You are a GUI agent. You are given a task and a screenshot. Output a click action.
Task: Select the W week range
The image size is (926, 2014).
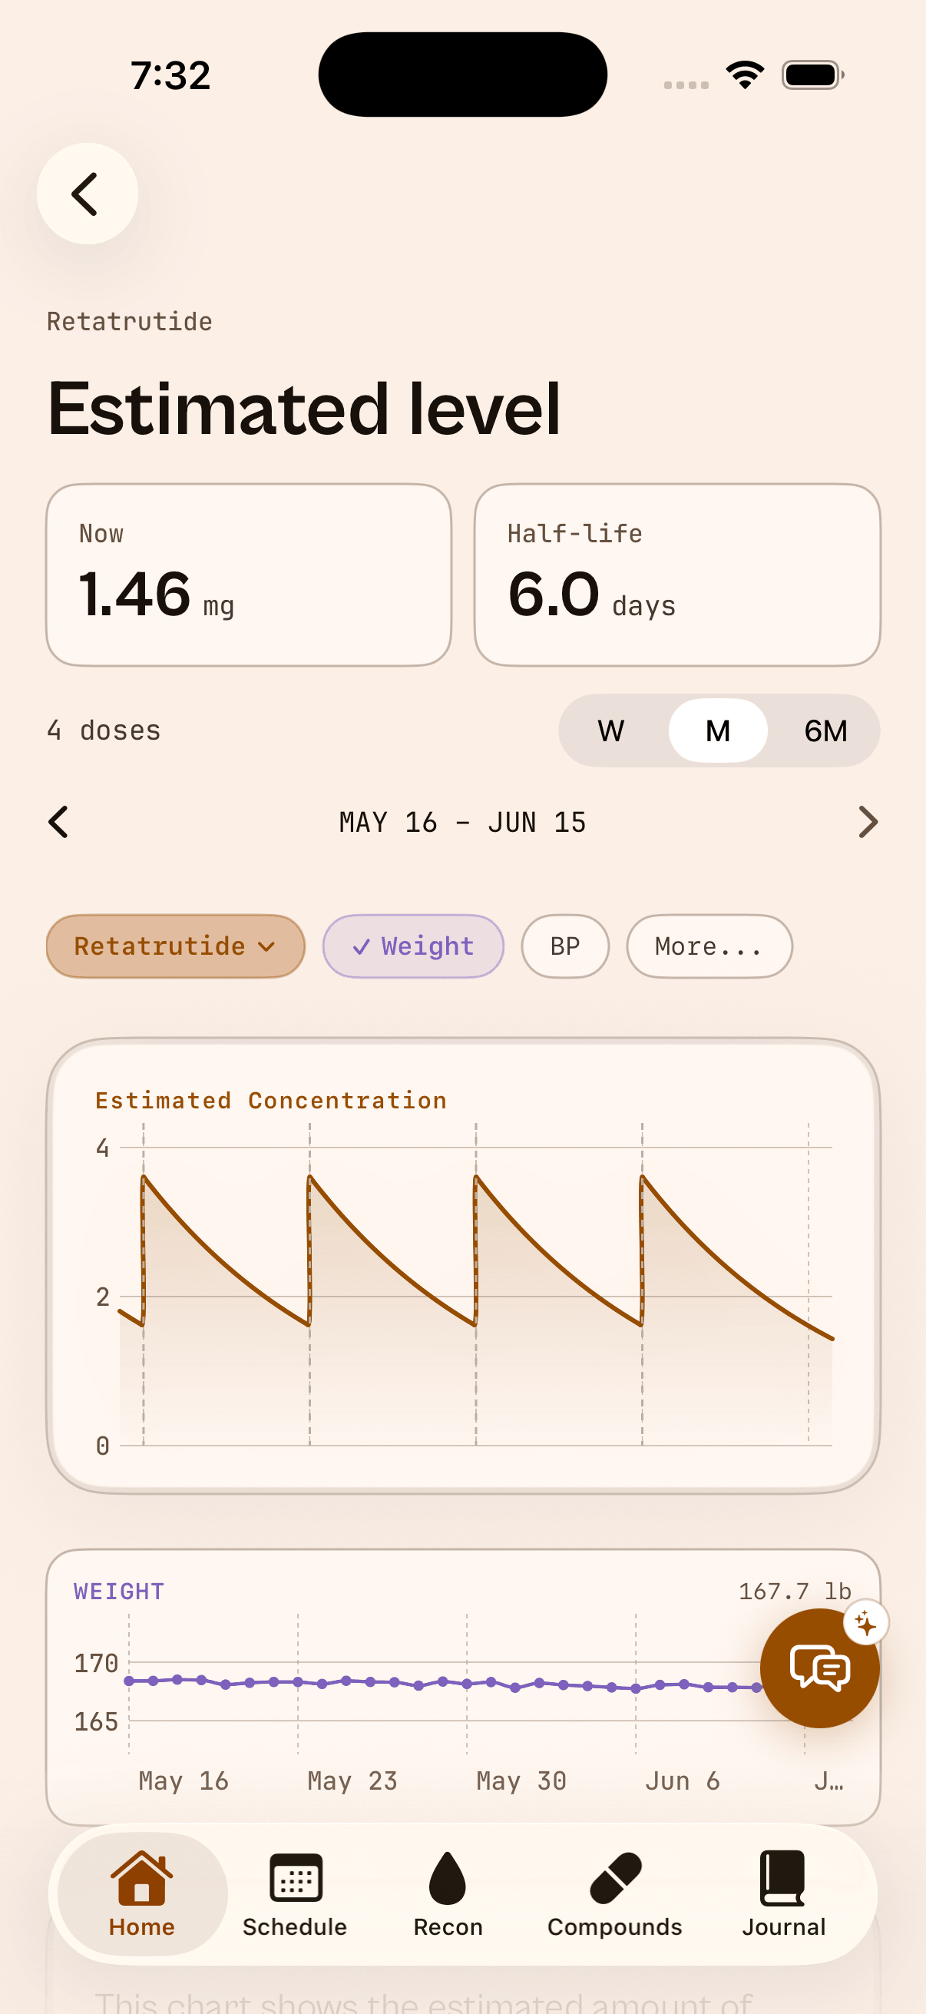[611, 731]
